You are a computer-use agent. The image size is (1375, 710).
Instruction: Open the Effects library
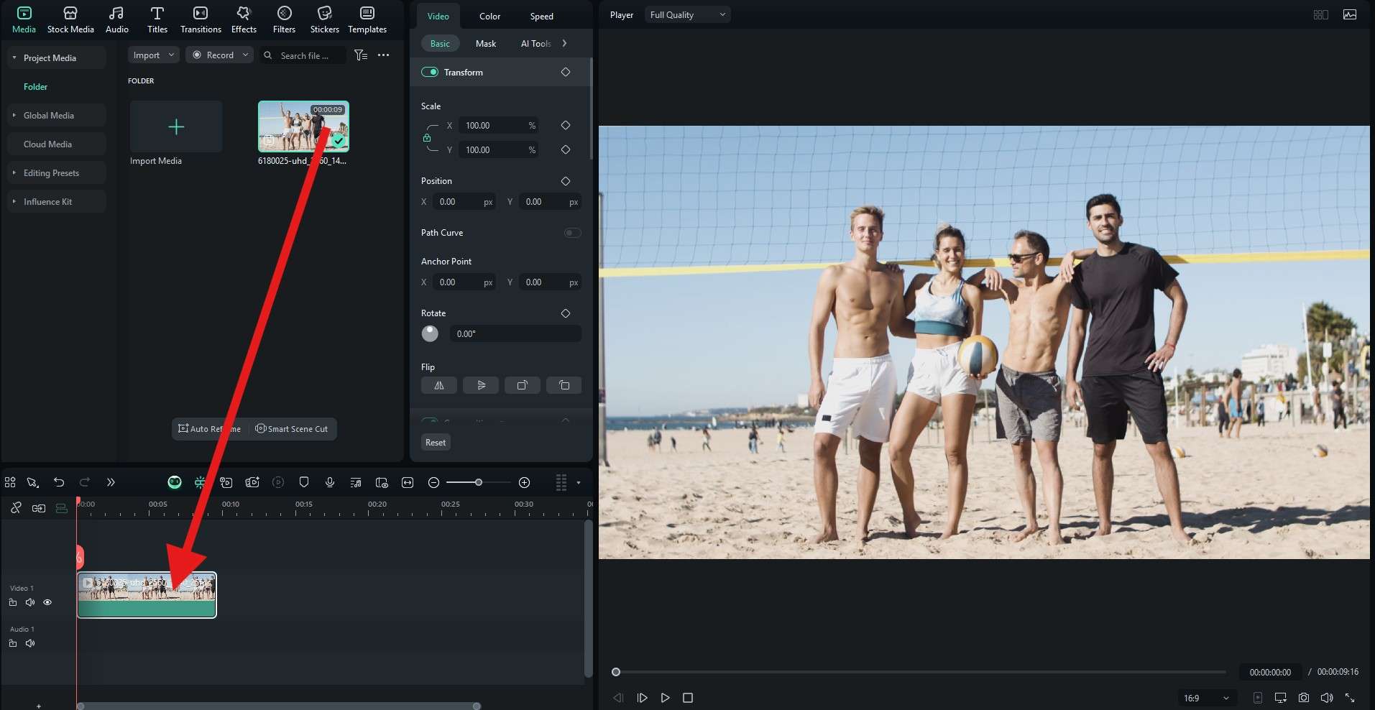(244, 19)
